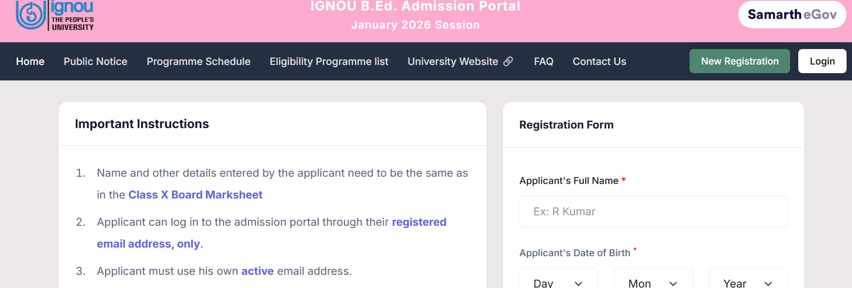The width and height of the screenshot is (852, 288).
Task: Click the New Registration button
Action: point(740,61)
